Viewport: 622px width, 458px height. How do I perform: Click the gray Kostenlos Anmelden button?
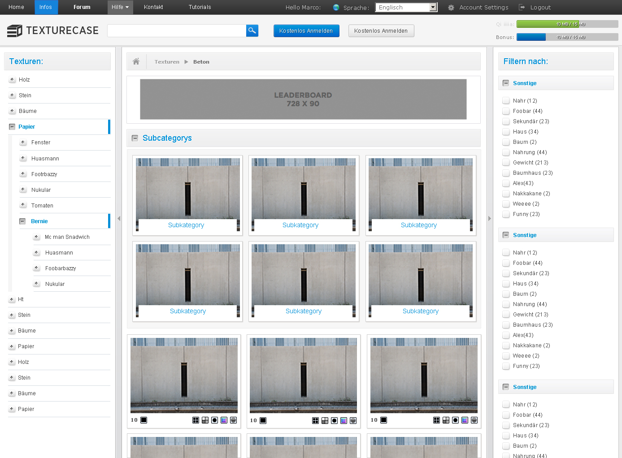click(381, 31)
